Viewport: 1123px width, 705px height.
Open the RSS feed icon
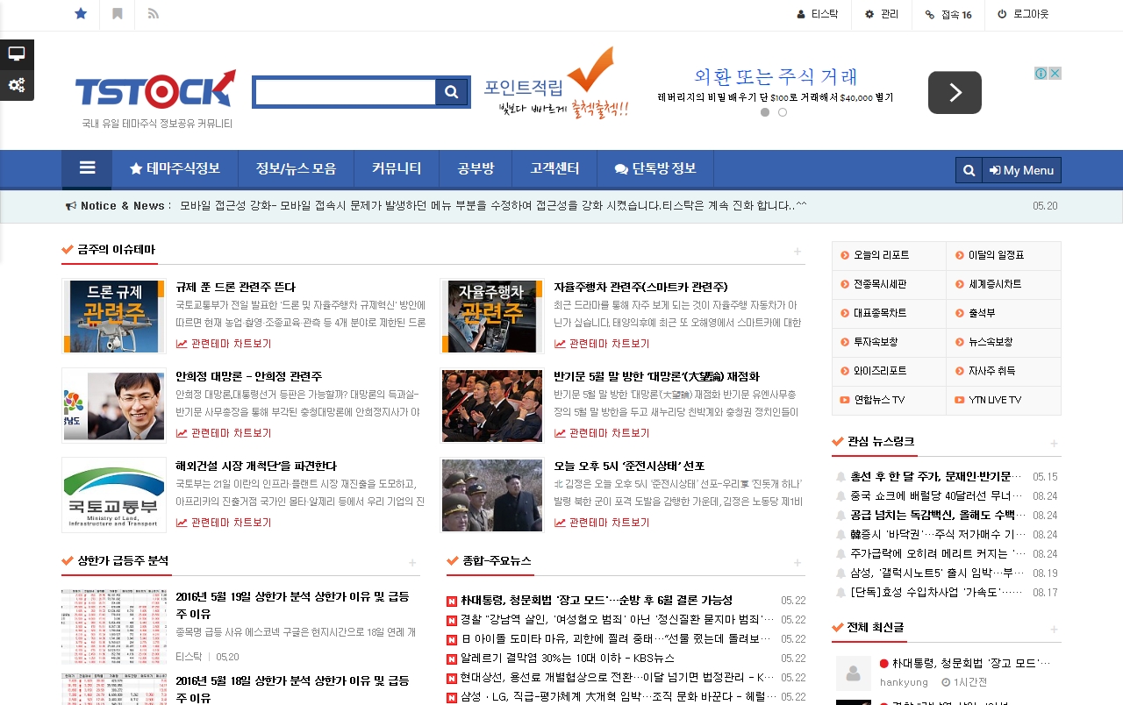pyautogui.click(x=154, y=14)
